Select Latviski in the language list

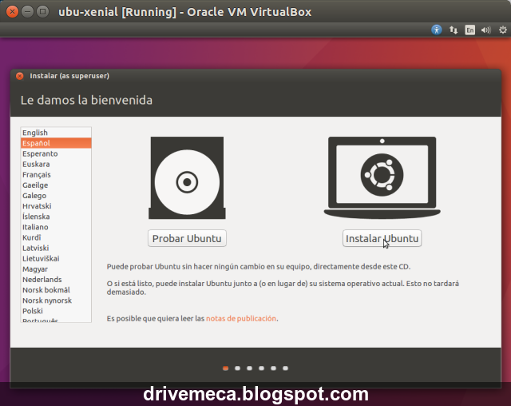(x=56, y=248)
